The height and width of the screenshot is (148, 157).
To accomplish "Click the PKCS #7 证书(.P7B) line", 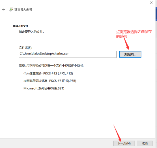I will pos(50,81).
